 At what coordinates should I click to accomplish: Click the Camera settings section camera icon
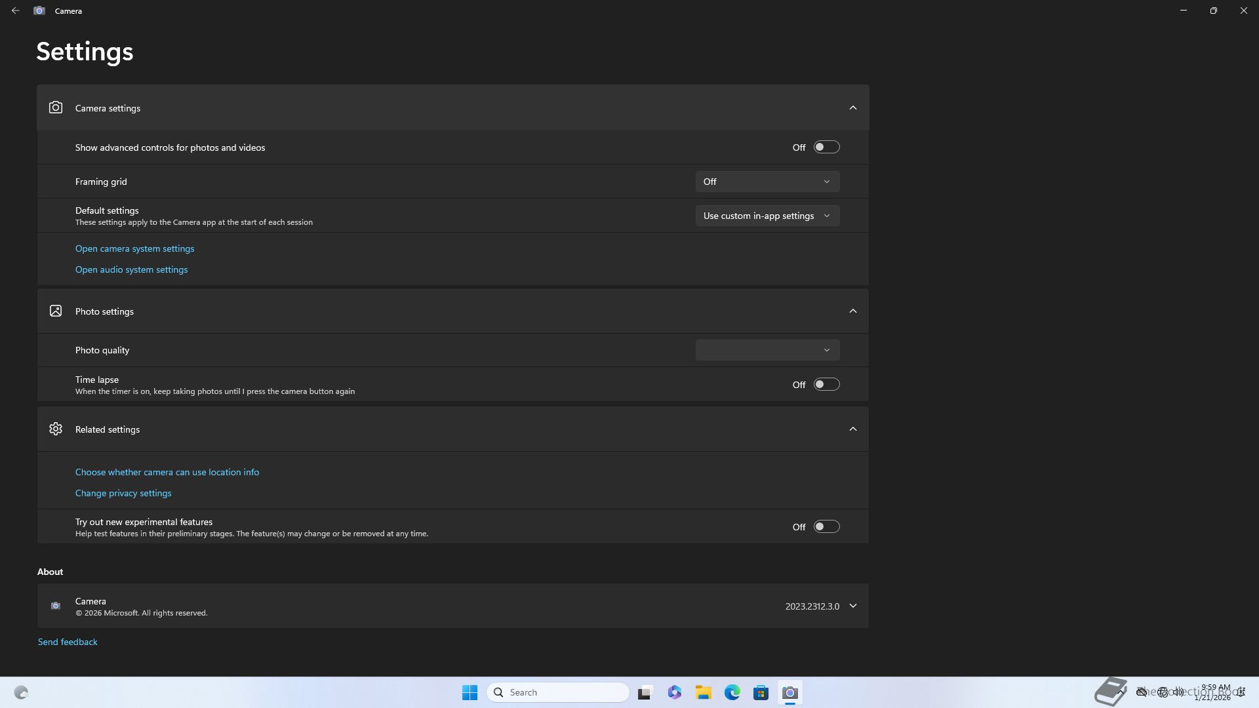(56, 108)
